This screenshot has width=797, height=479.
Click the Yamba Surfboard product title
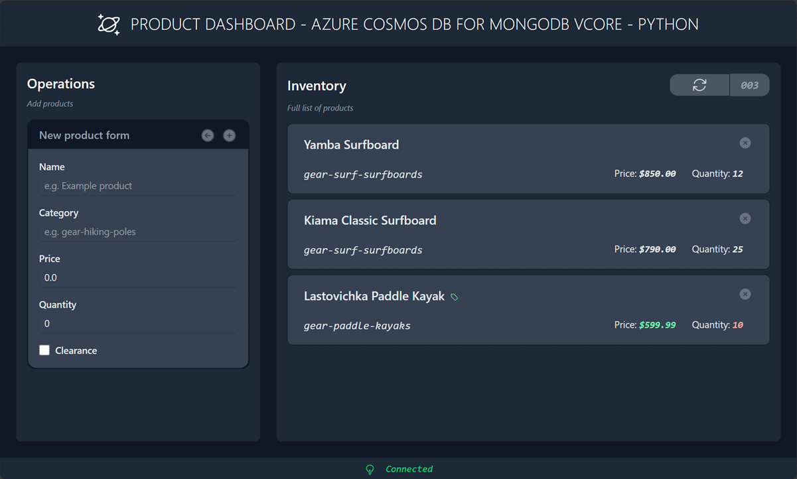click(351, 145)
